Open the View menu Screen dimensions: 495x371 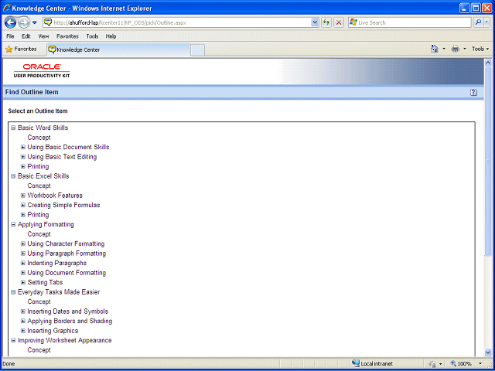(x=43, y=36)
